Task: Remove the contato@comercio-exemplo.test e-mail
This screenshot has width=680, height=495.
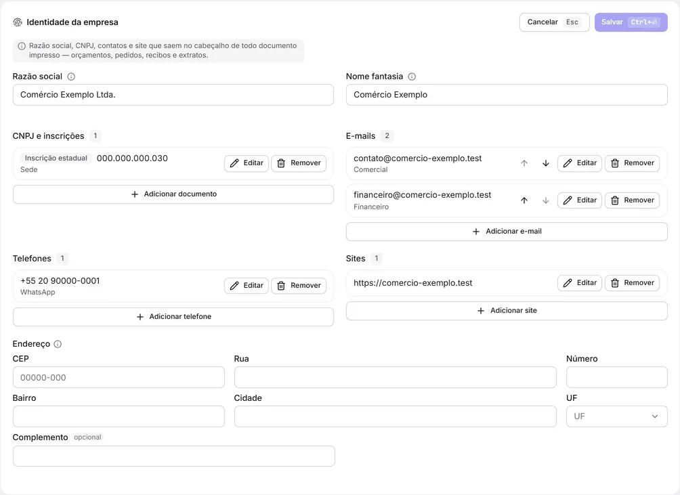Action: (x=633, y=163)
